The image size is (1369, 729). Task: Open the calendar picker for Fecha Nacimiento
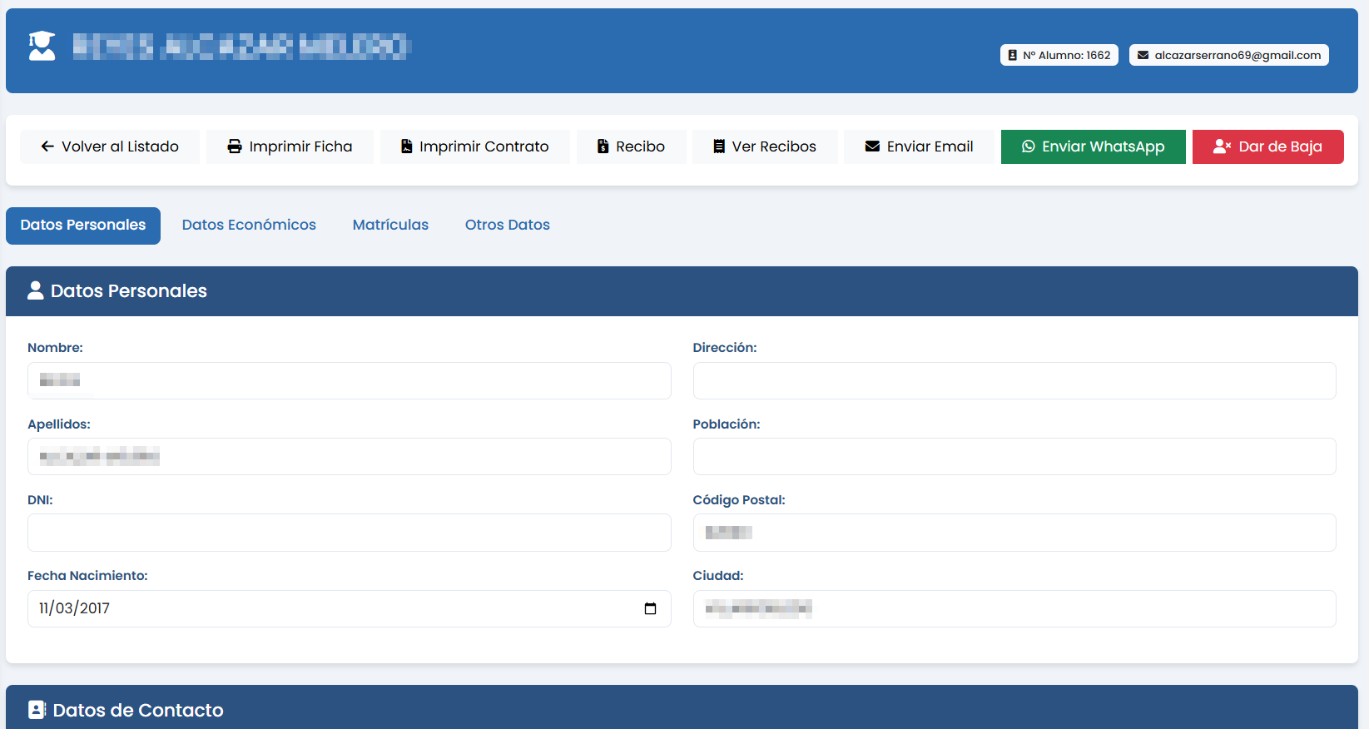pyautogui.click(x=650, y=608)
